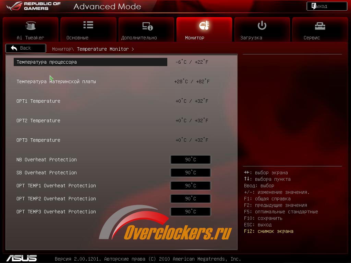Click the Выход exit button
Image resolution: width=351 pixels, height=263 pixels.
pos(327,6)
